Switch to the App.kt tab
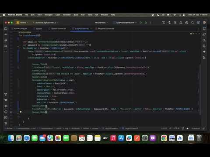Image resolution: width=210 pixels, height=157 pixels. point(38,29)
